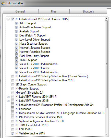Viewport: 111px width, 138px height.
Task: Select NI Variable Engine 2015 label text
Action: tap(30, 133)
